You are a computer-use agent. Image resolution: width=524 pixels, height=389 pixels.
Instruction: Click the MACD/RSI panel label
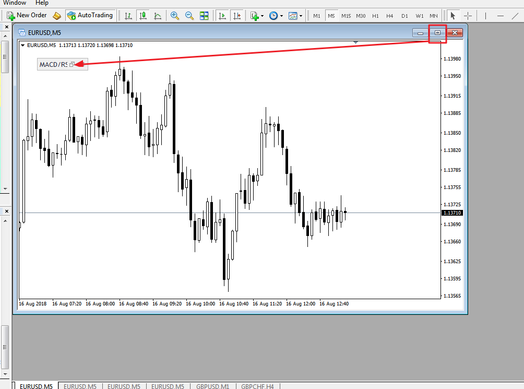53,65
